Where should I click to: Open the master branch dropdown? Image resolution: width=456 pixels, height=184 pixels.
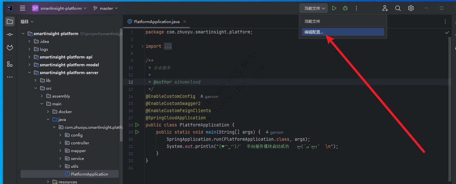click(106, 8)
